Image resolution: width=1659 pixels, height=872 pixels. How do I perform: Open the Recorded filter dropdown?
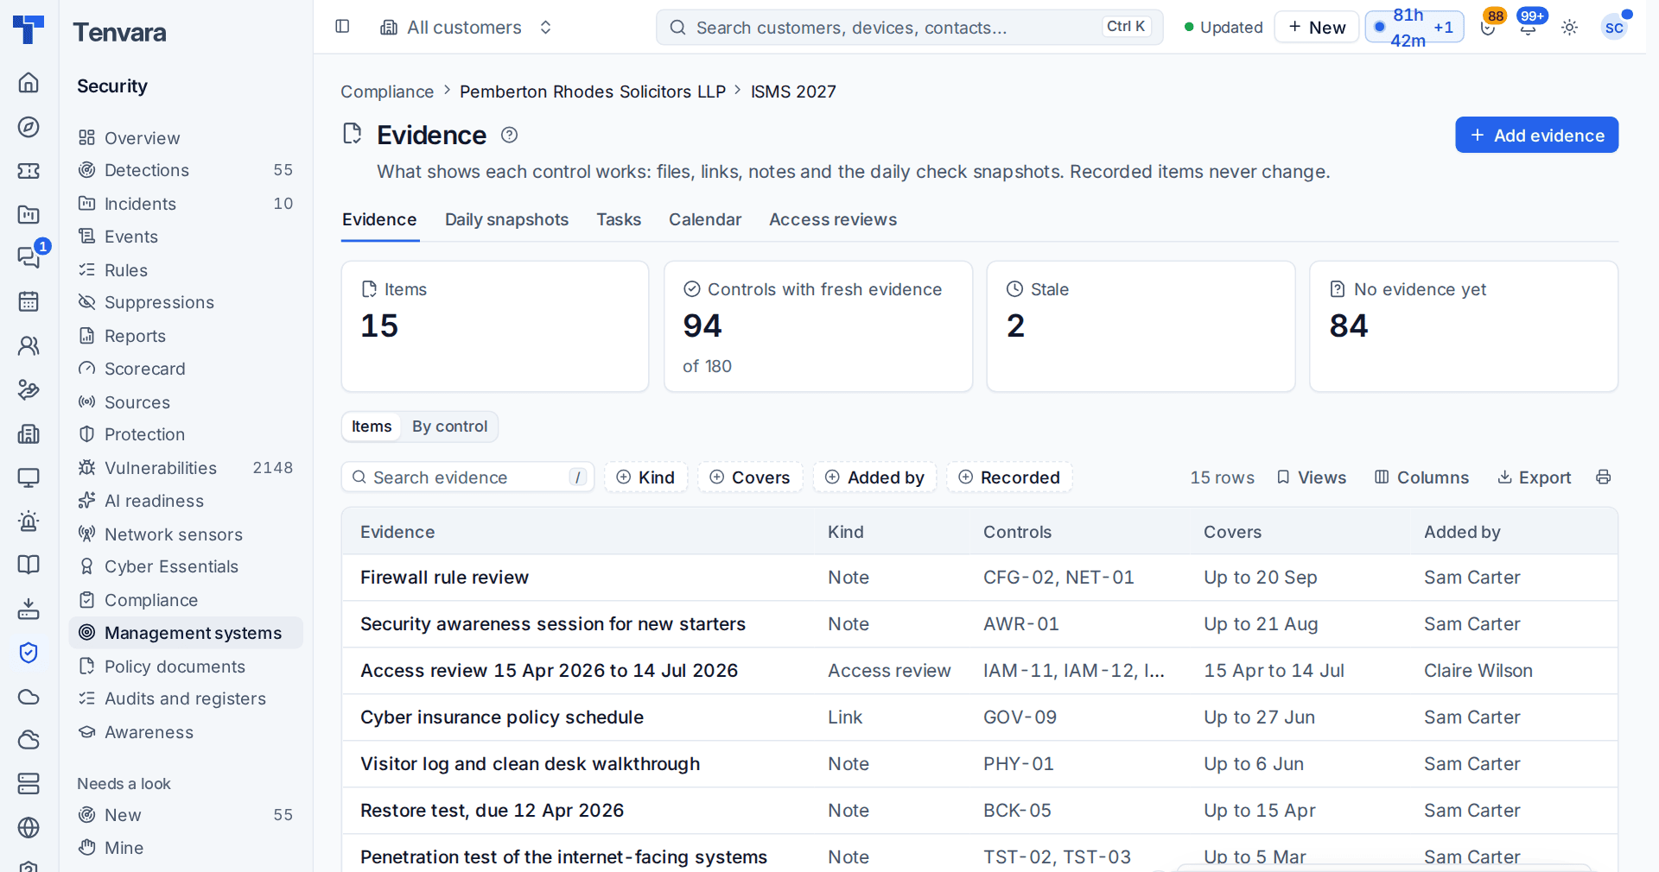pos(1009,477)
